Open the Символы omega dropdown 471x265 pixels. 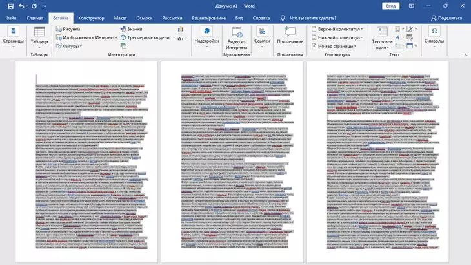[x=434, y=37]
